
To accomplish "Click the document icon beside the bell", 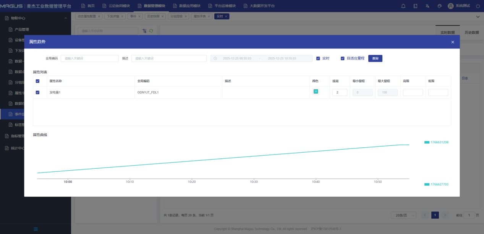I will 415,6.
